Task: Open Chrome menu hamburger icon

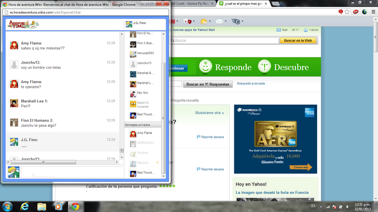Action: (373, 12)
